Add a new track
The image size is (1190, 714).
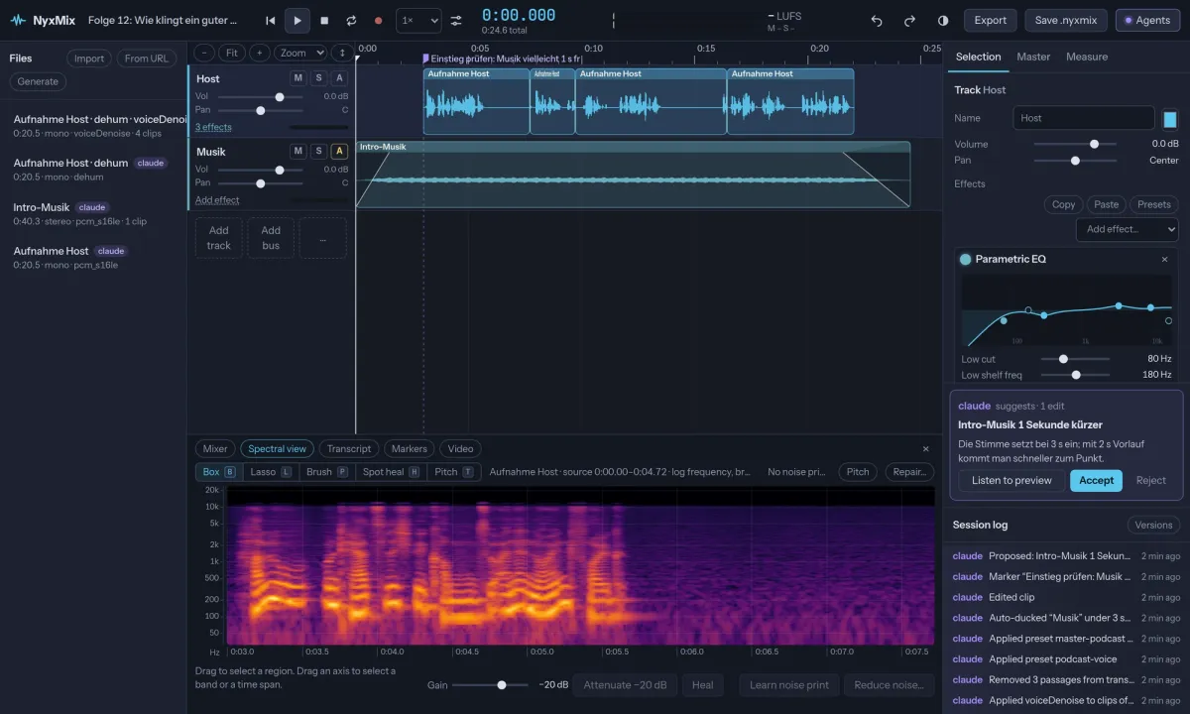click(218, 238)
